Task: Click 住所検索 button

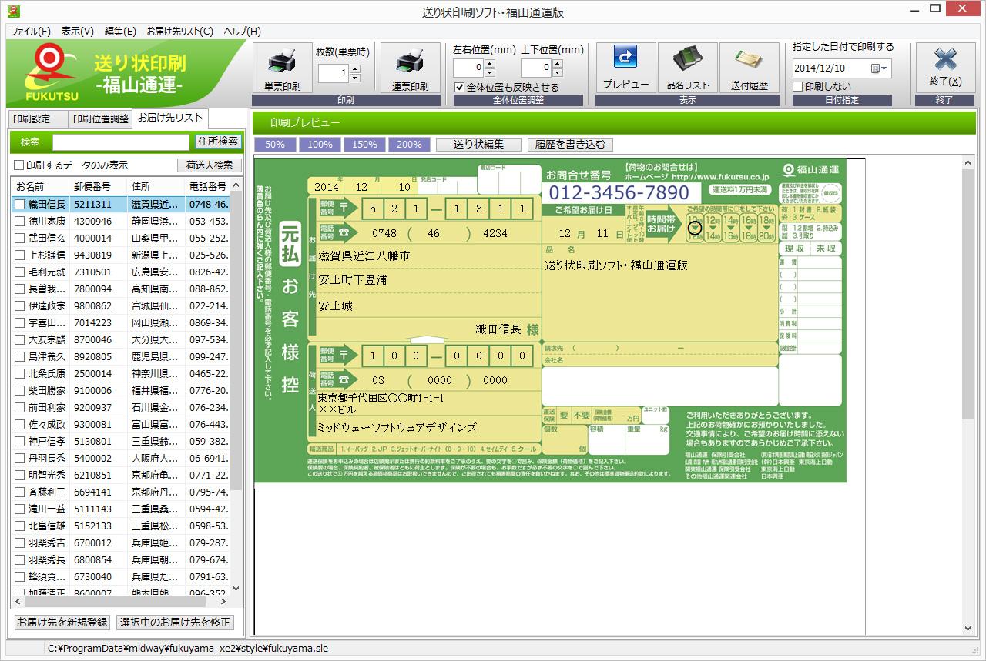Action: (x=218, y=142)
